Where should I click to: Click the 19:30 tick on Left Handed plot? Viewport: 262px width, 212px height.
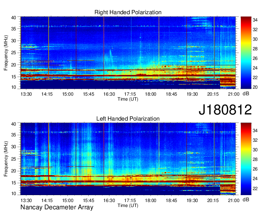(192, 200)
